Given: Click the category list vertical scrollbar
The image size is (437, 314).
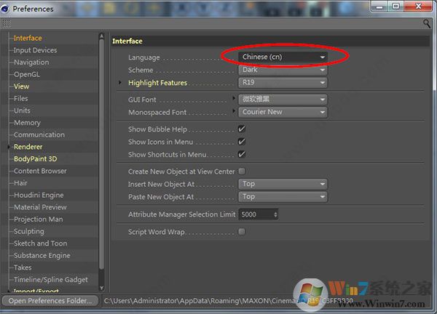Looking at the screenshot, I should 103,145.
